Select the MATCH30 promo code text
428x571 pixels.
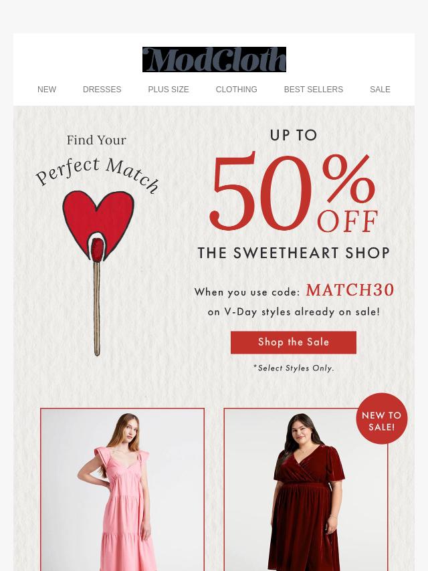click(x=350, y=290)
